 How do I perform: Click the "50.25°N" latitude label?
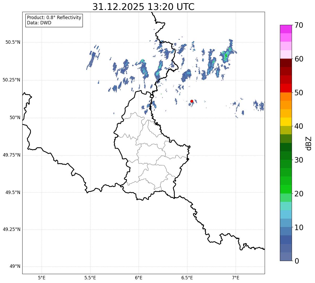coord(12,80)
